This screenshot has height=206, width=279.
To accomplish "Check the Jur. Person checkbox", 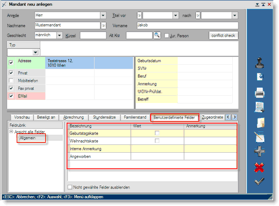I will coord(167,36).
